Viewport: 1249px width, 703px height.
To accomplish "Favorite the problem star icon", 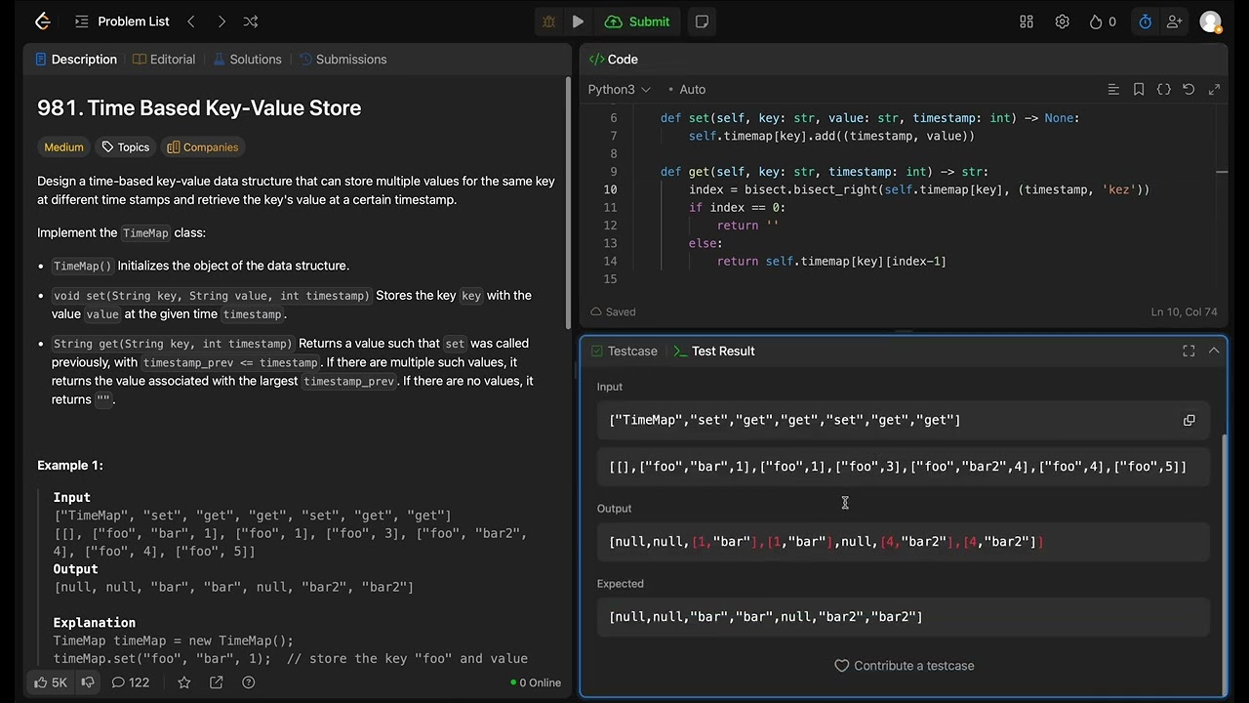I will point(184,682).
